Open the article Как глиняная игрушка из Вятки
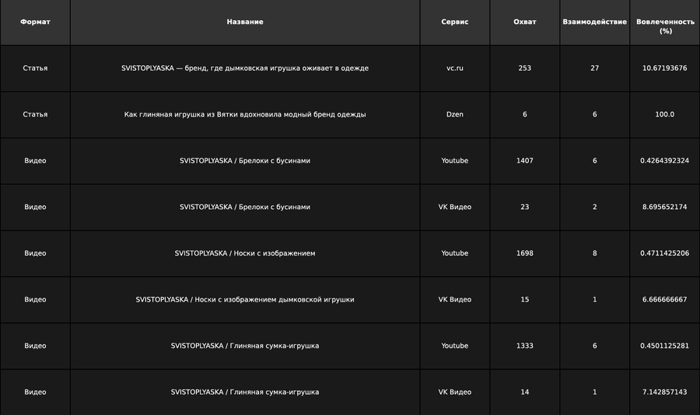 click(245, 114)
